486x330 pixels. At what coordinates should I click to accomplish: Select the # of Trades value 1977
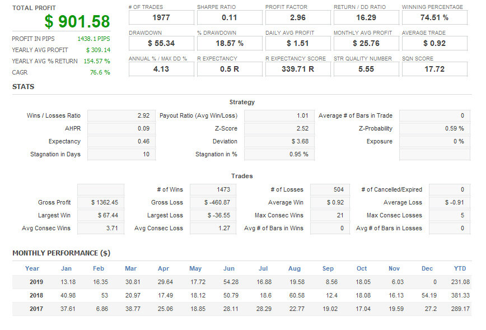coord(161,18)
